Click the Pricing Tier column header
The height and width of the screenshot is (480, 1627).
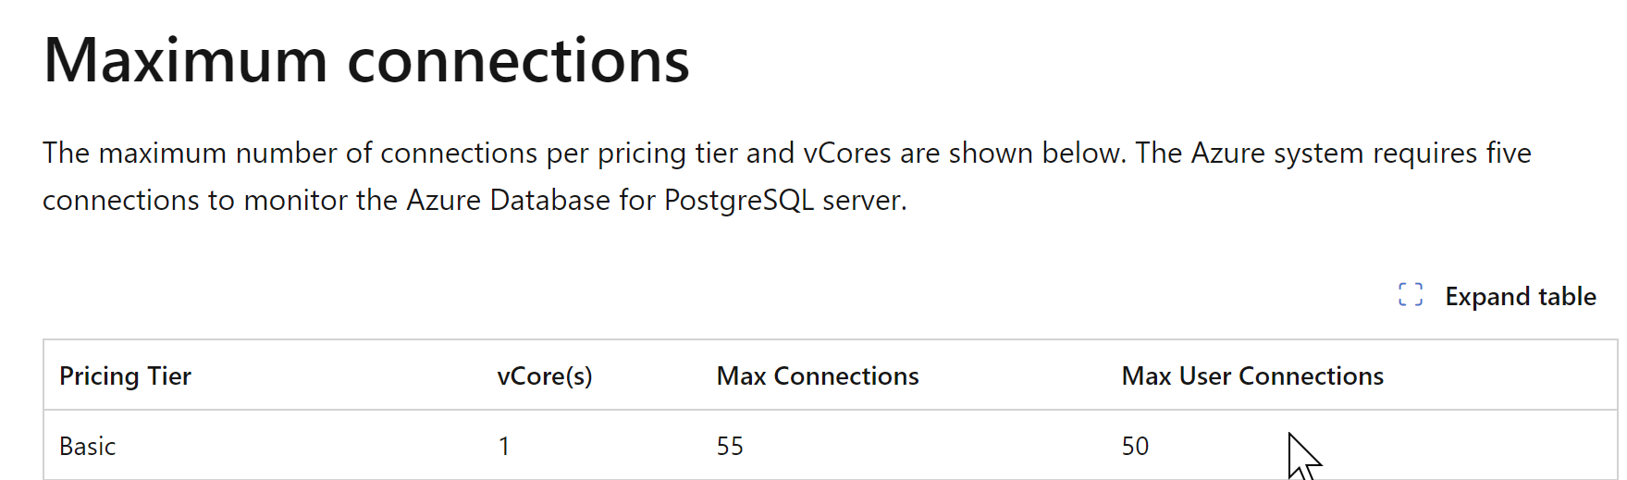(125, 375)
